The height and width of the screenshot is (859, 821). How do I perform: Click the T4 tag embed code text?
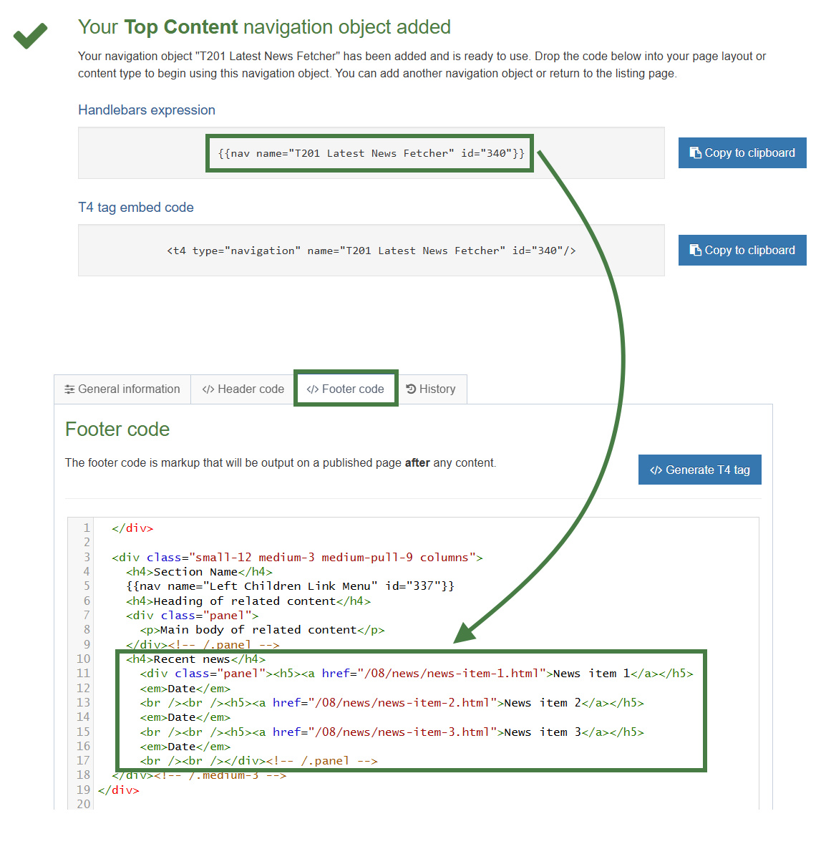click(x=370, y=250)
